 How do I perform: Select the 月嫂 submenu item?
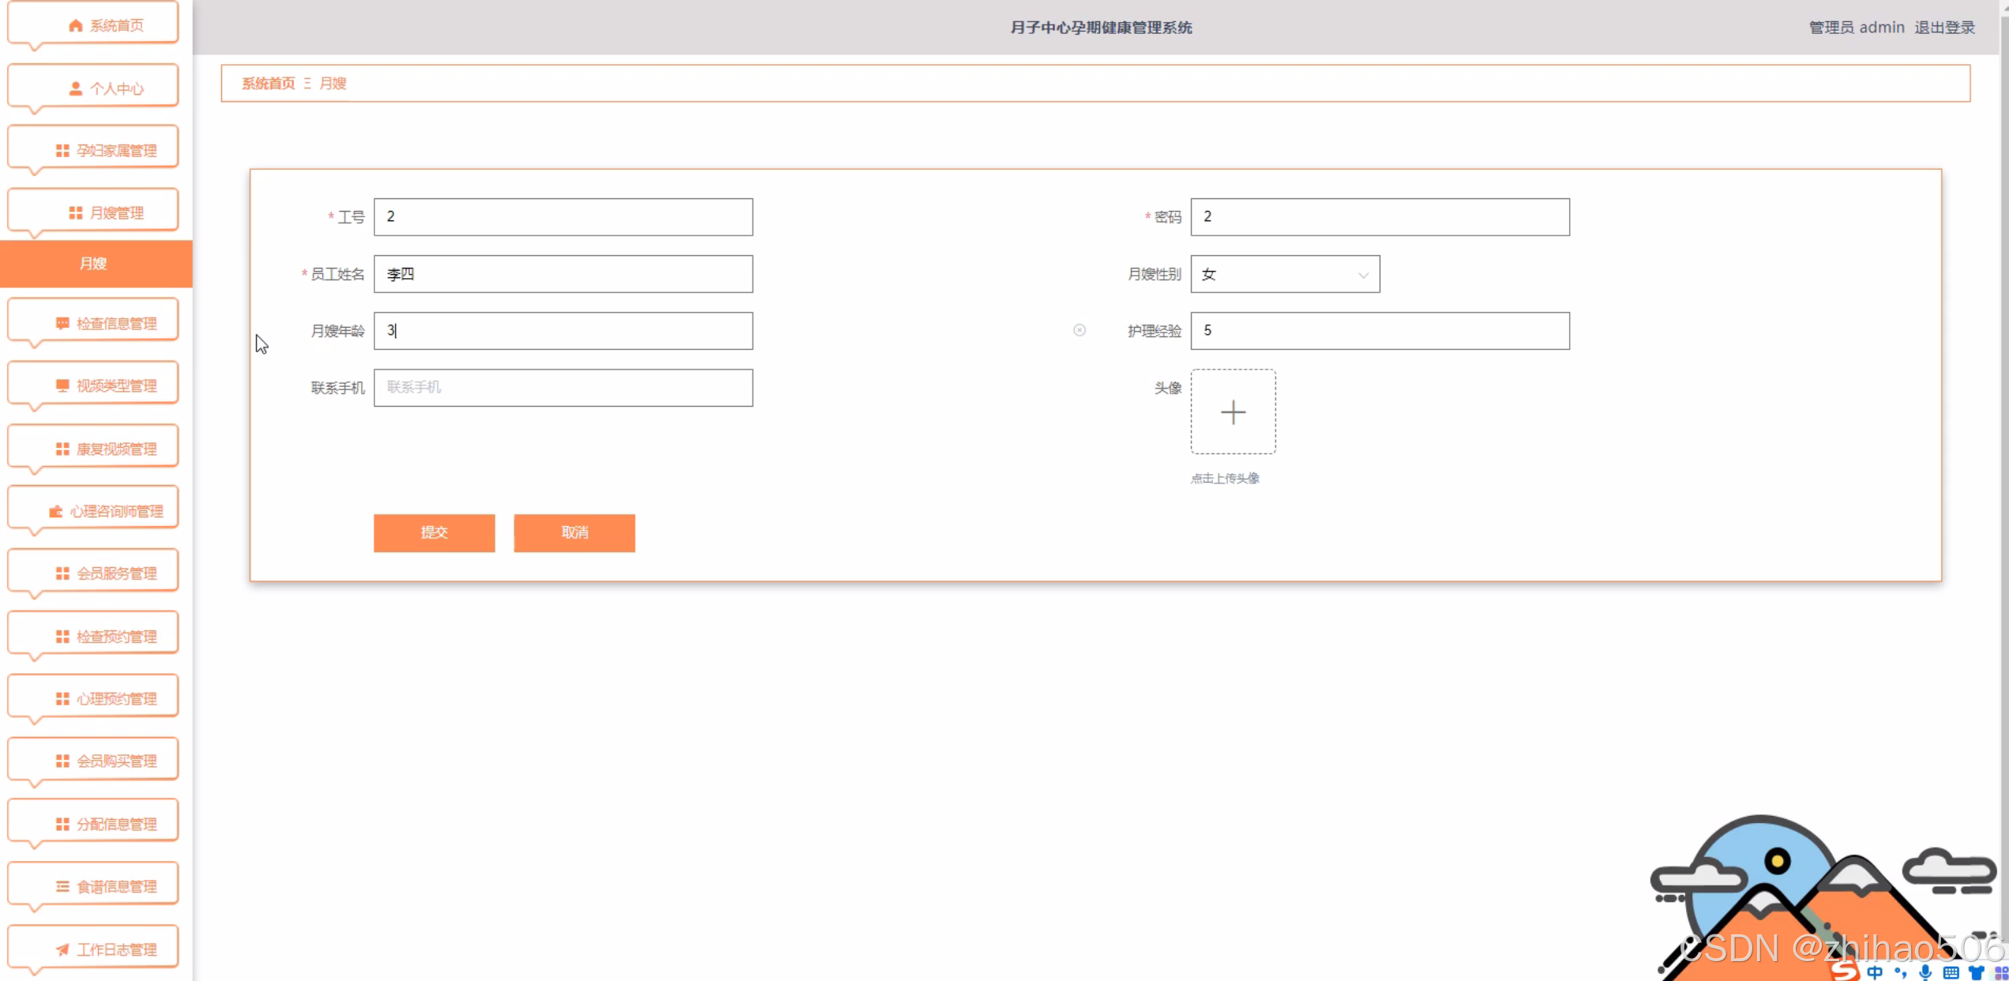[x=93, y=263]
